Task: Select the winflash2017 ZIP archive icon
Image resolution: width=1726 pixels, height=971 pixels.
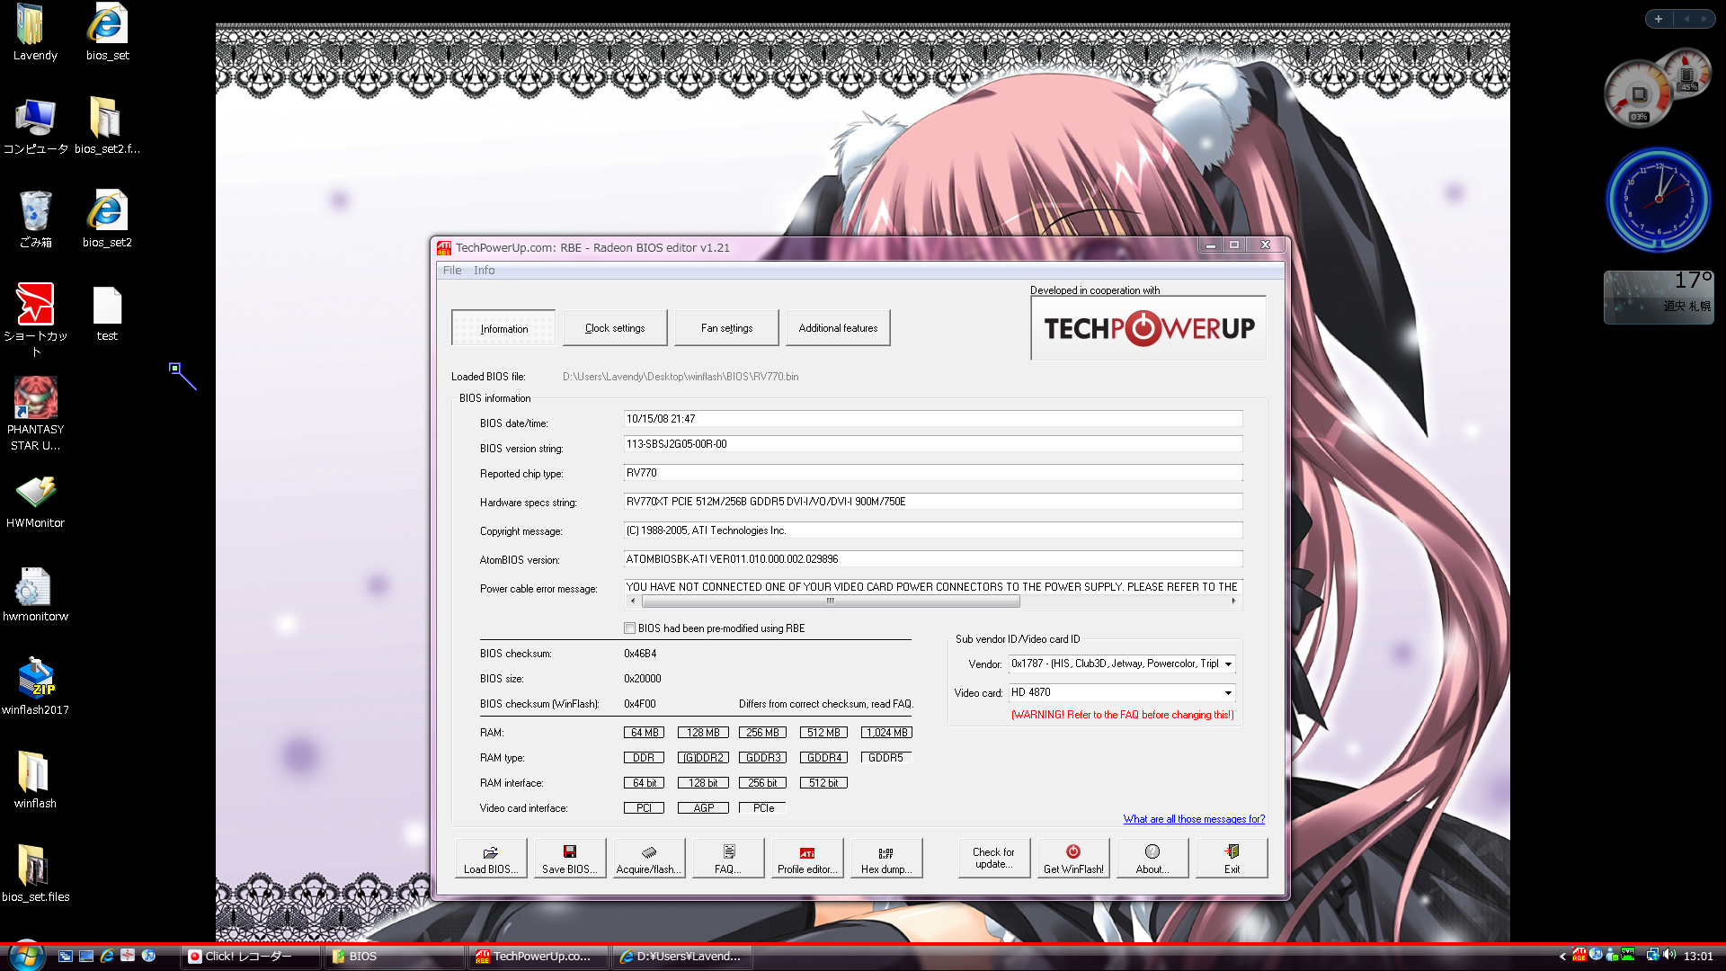Action: [35, 687]
